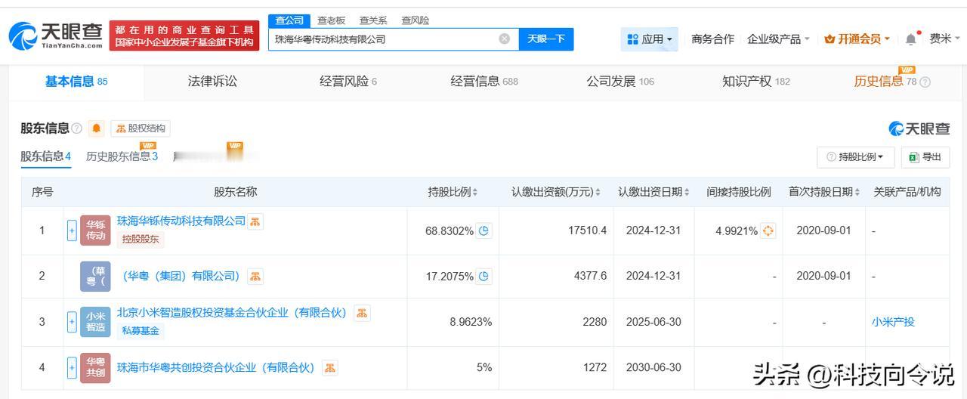Open the 应用 apps dropdown
The image size is (967, 399).
point(649,39)
